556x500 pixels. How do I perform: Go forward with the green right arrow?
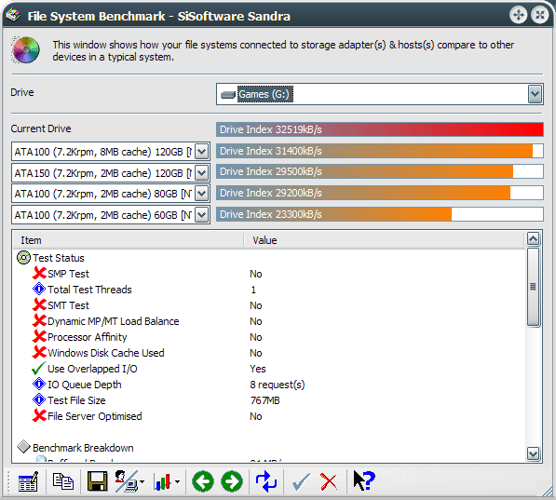pos(232,481)
